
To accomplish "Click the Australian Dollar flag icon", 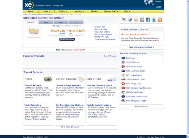I will 123,71.
